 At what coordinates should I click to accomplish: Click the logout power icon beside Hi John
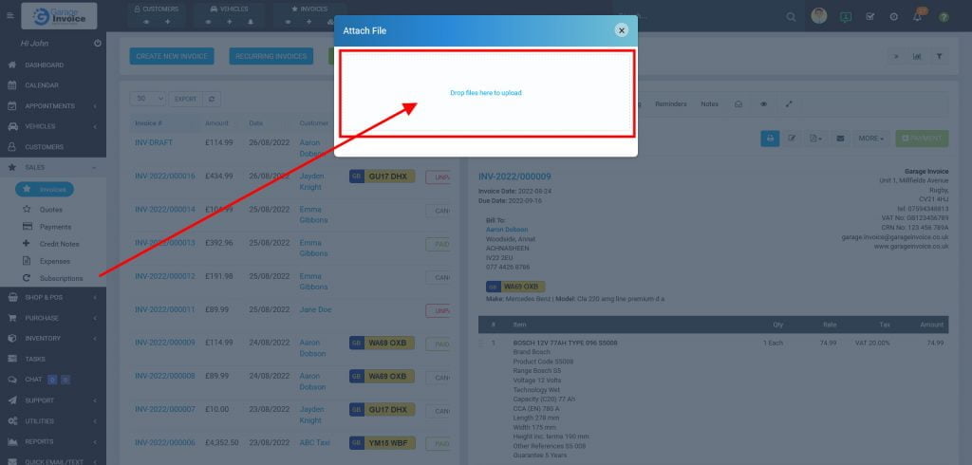click(98, 44)
